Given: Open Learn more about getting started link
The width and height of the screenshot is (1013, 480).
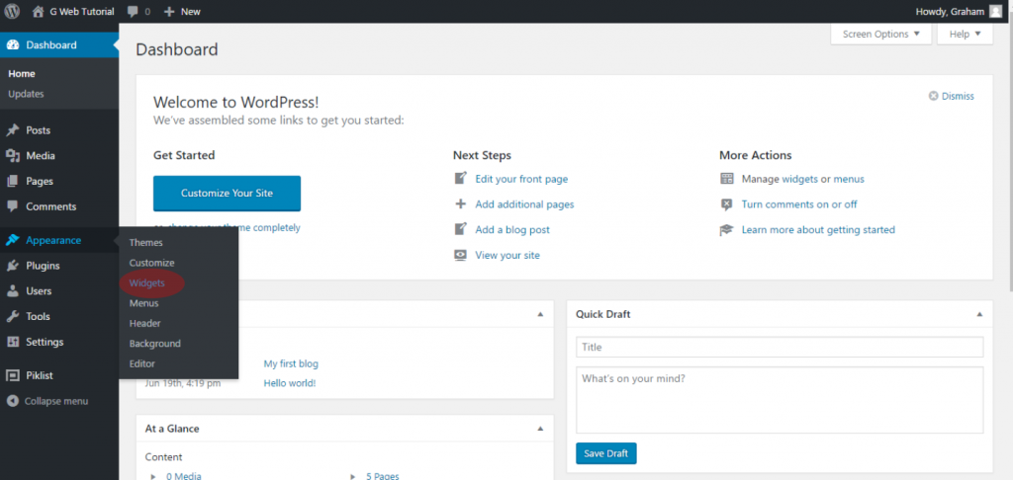Looking at the screenshot, I should coord(818,230).
